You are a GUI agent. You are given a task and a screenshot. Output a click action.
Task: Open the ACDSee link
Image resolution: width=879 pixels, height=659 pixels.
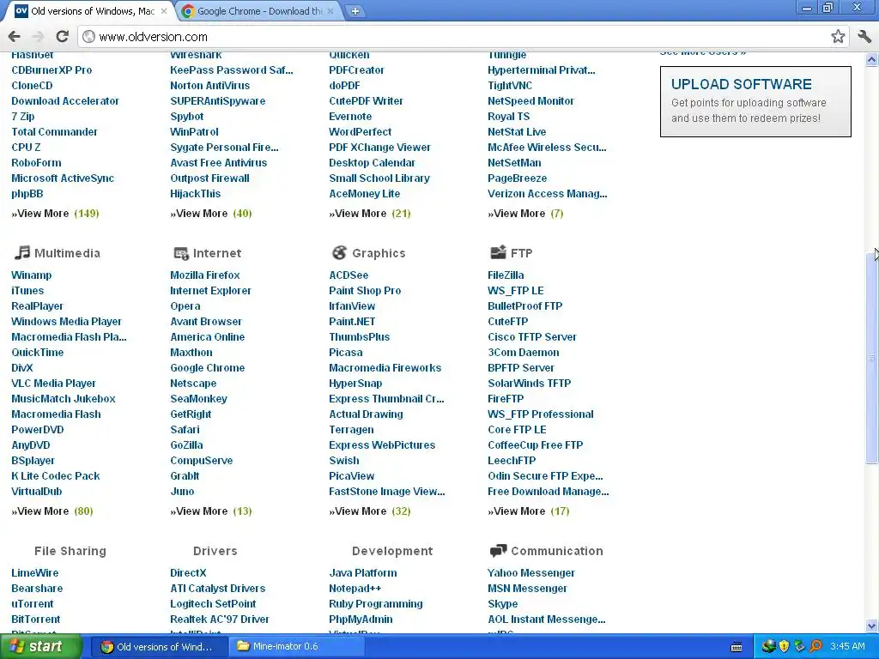349,275
